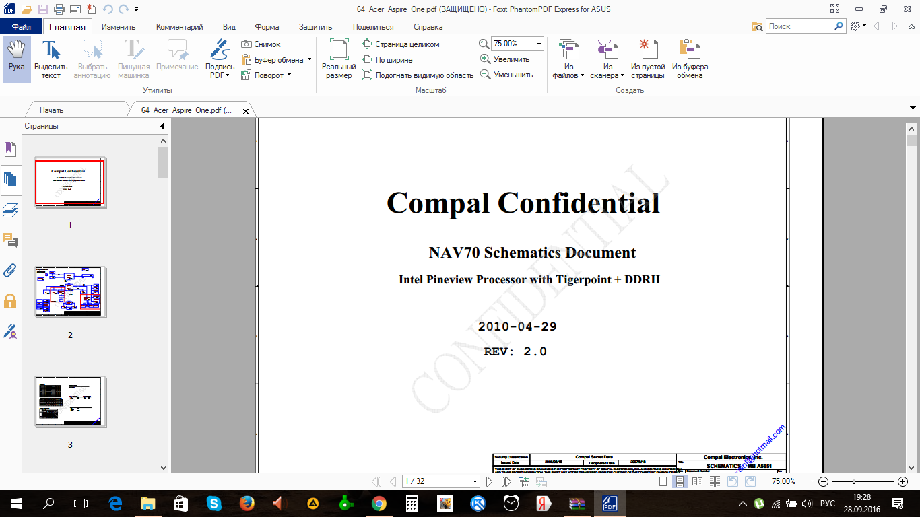Expand Поворот rotation dropdown
The image size is (920, 517).
coord(289,75)
